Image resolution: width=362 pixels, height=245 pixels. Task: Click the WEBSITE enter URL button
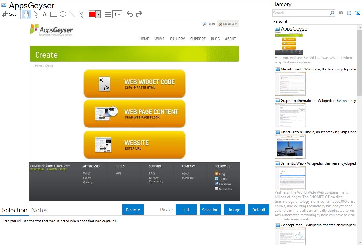pyautogui.click(x=134, y=144)
